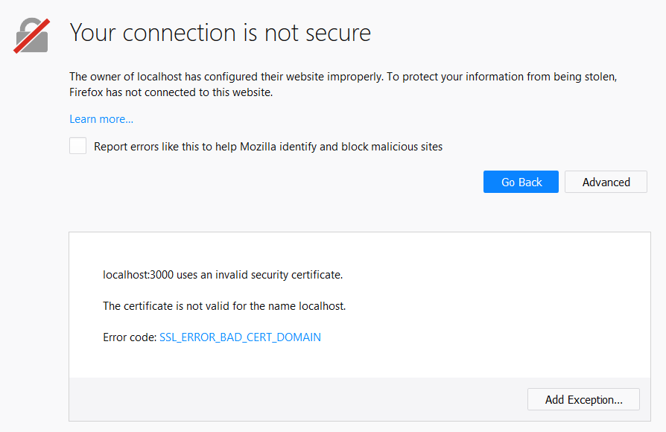666x432 pixels.
Task: Click the "owner of localhost has configured" description line
Action: point(223,77)
